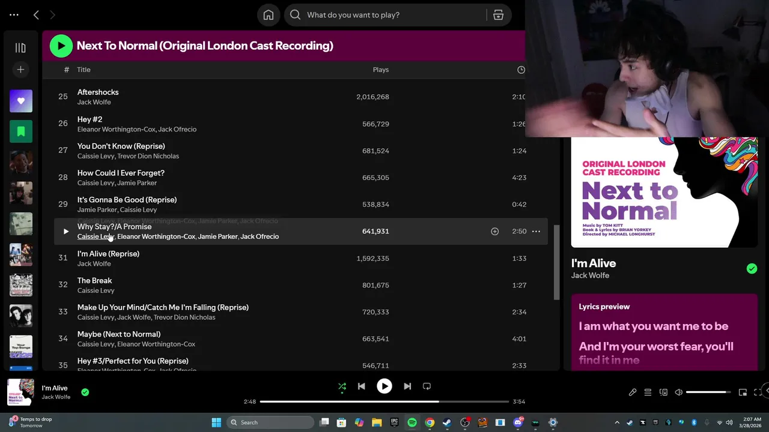The height and width of the screenshot is (432, 769).
Task: Expand the system tray hidden icons chevron
Action: pos(617,422)
